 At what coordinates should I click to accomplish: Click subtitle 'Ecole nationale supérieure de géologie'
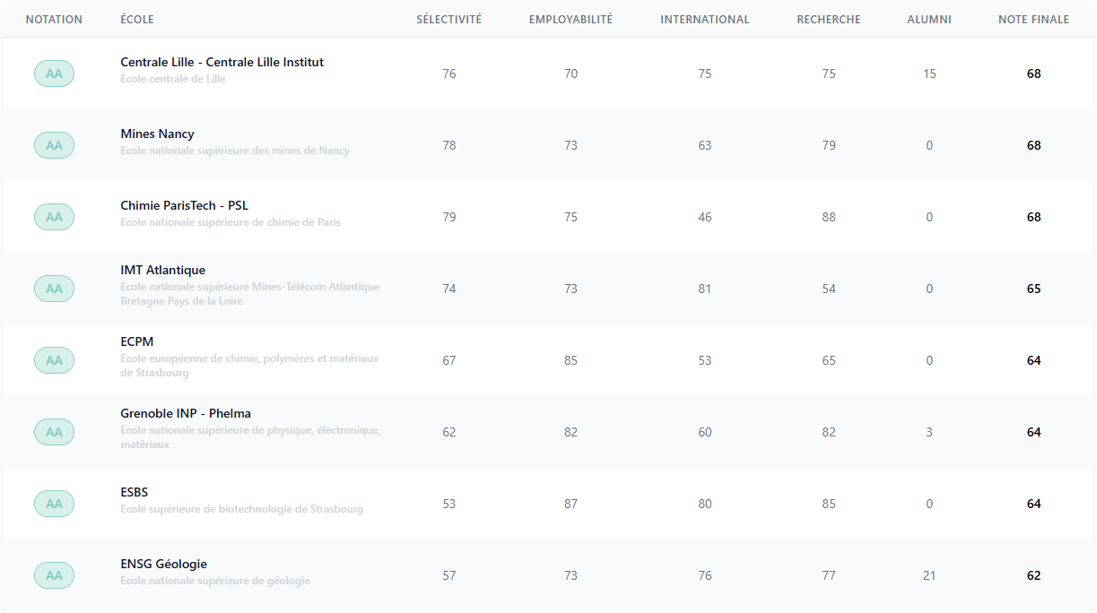point(215,581)
